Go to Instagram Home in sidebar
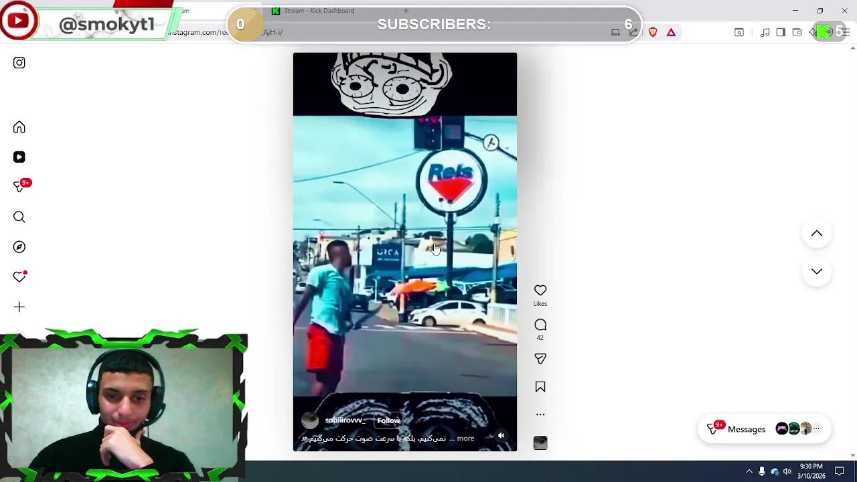This screenshot has width=857, height=482. pyautogui.click(x=19, y=127)
